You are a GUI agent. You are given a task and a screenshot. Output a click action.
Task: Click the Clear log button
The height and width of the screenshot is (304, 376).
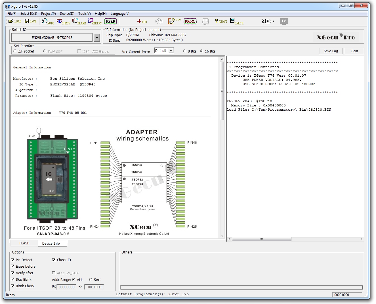coord(354,51)
